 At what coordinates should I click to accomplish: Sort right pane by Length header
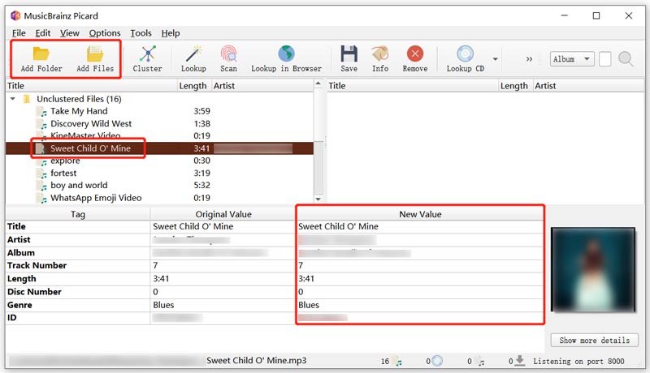[515, 86]
